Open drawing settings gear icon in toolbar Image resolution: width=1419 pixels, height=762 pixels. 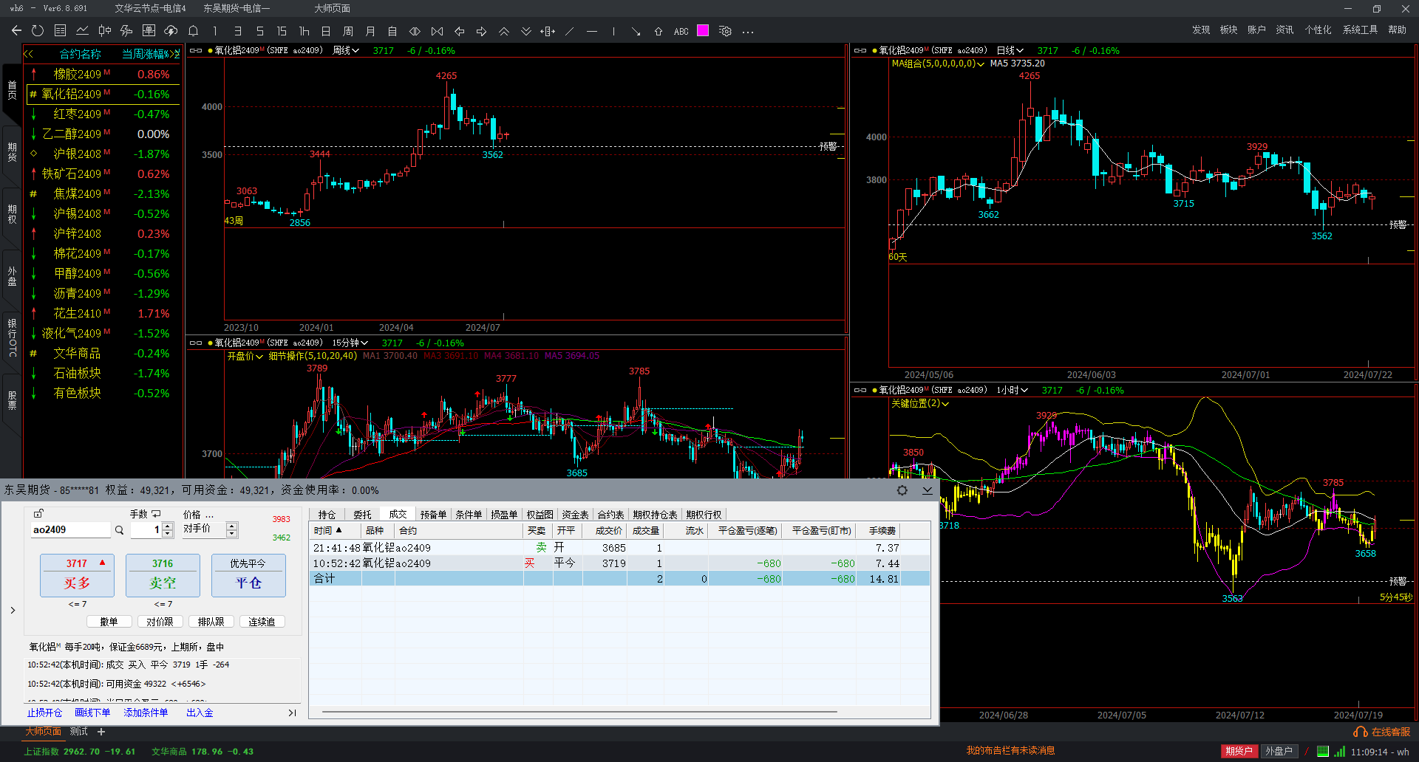point(725,31)
